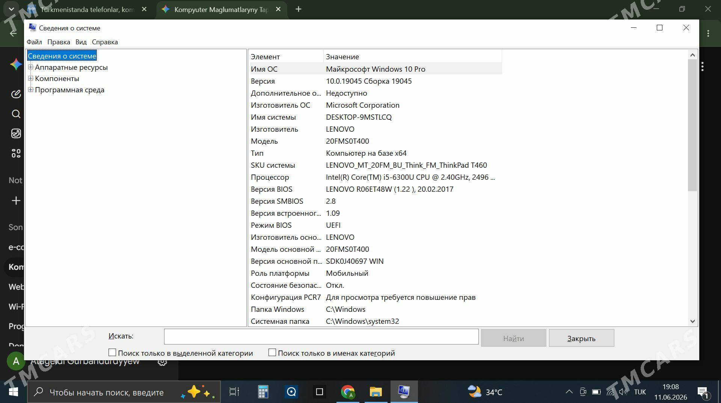Click the 'Значение' column header

[x=412, y=57]
